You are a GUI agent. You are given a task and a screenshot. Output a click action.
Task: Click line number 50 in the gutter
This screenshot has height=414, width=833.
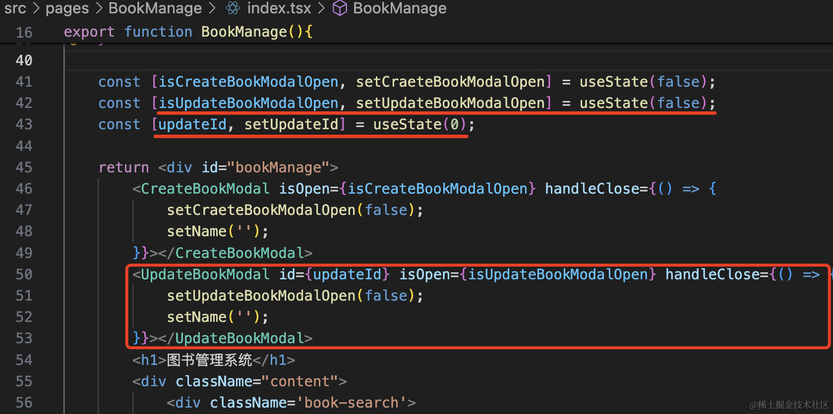(24, 274)
